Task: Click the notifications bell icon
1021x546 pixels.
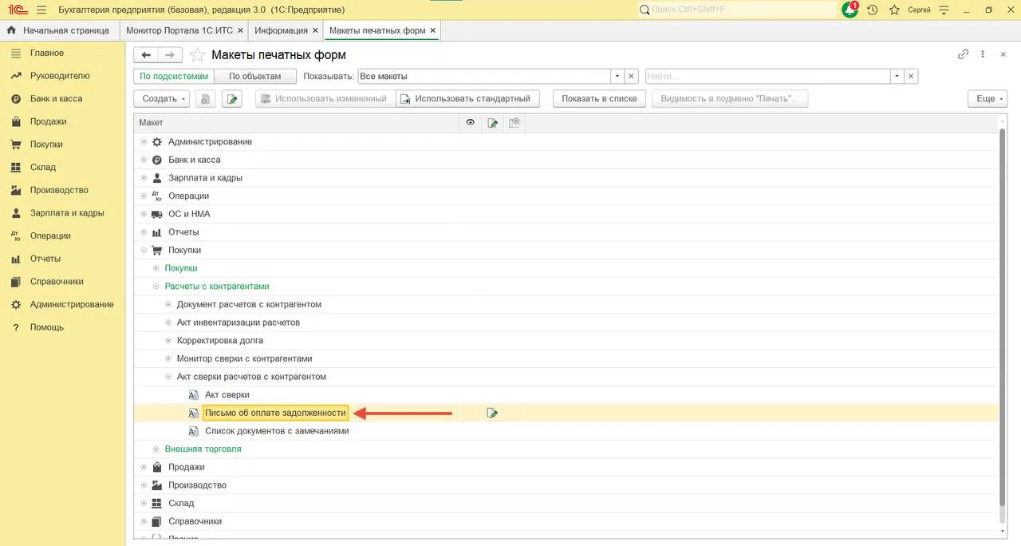Action: [x=850, y=10]
